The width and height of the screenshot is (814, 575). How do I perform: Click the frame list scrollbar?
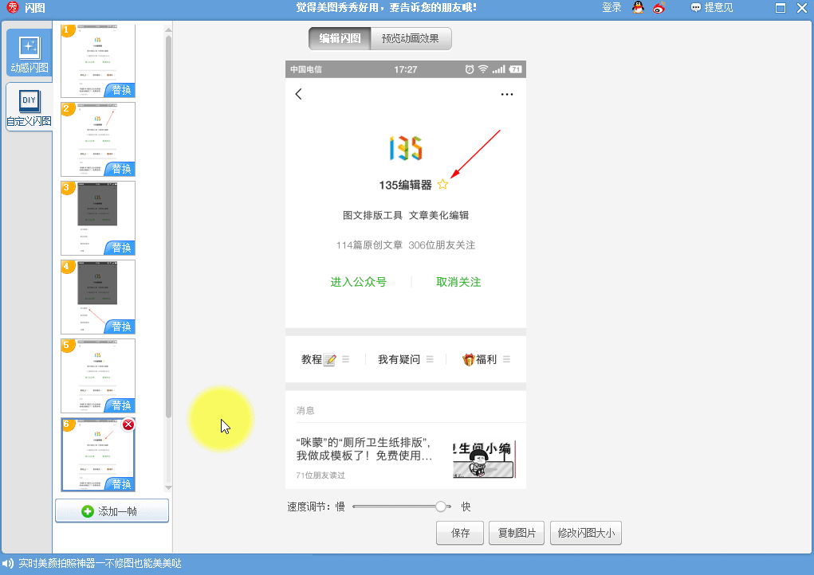(168, 223)
